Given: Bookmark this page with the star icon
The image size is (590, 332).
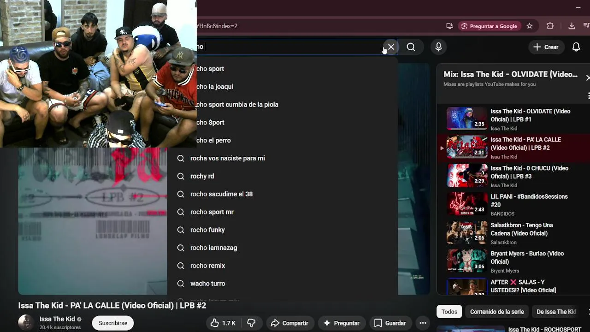Looking at the screenshot, I should coord(530,26).
